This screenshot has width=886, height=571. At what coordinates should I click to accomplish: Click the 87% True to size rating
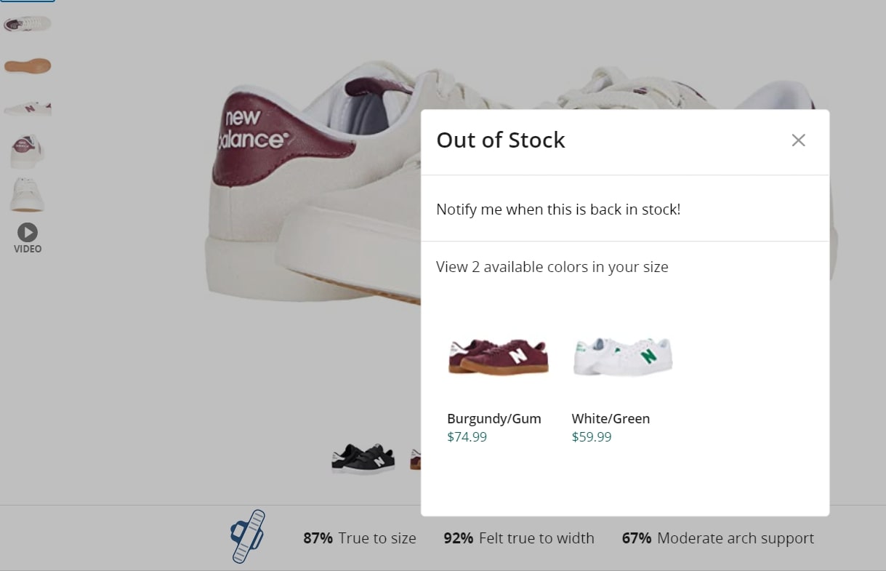(360, 538)
